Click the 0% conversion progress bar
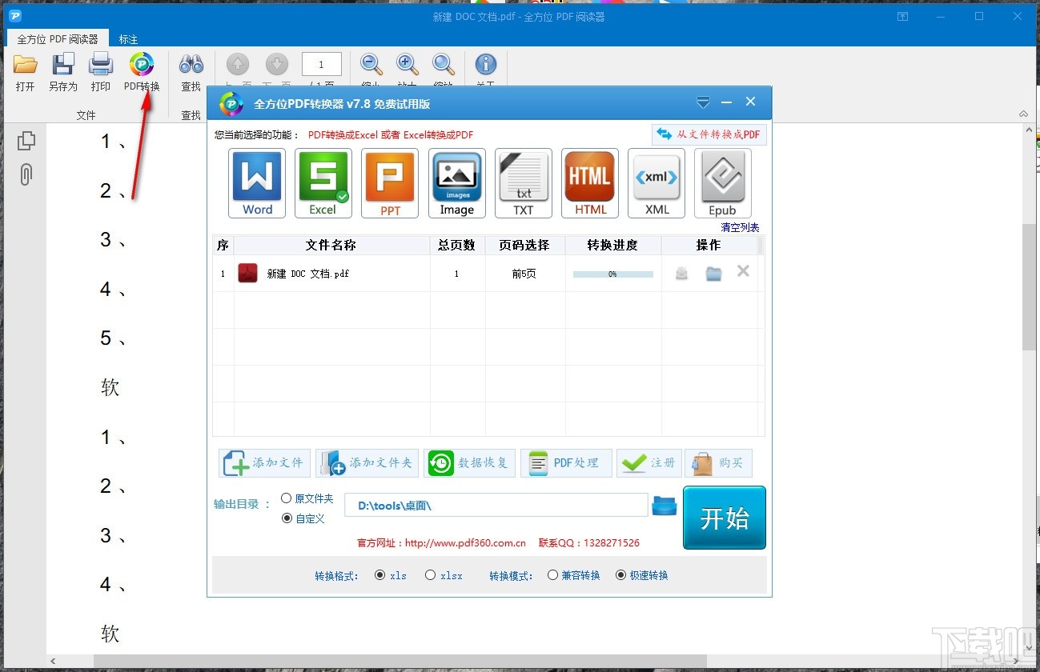Image resolution: width=1040 pixels, height=672 pixels. click(x=613, y=274)
